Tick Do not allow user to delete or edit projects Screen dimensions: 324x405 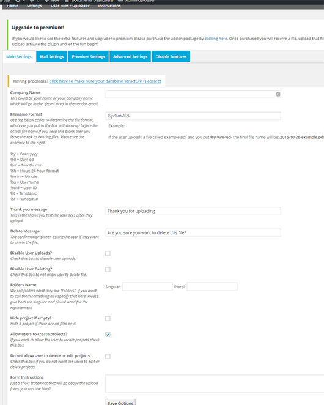[108, 356]
